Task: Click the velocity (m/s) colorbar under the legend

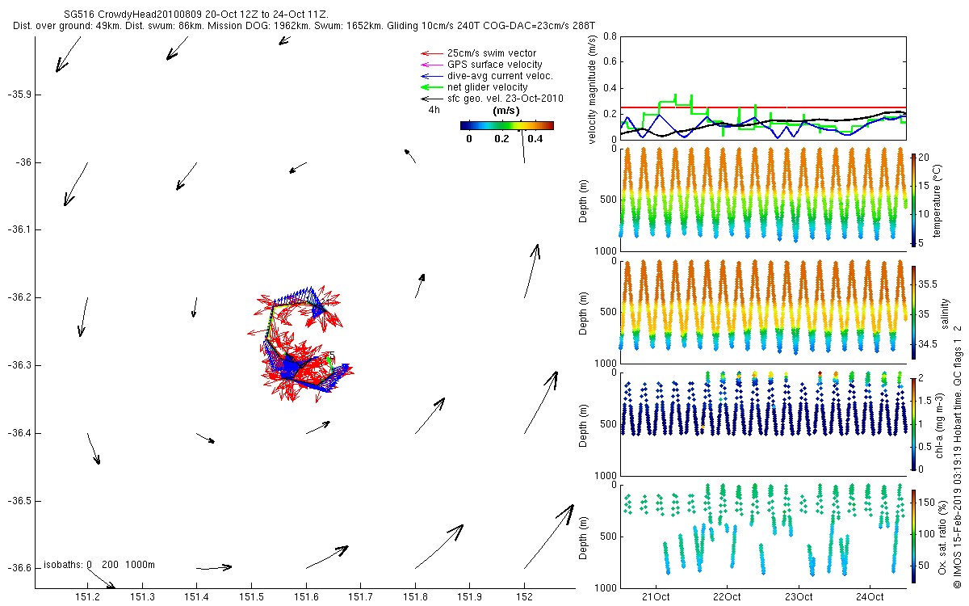Action: coord(506,125)
